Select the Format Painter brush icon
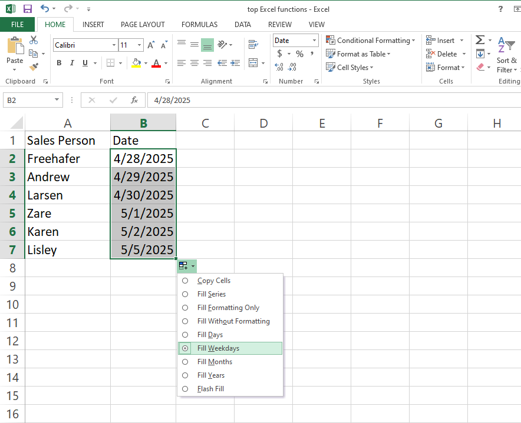This screenshot has height=423, width=521. click(34, 66)
